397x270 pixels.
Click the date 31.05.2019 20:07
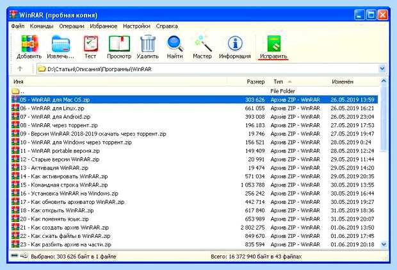[352, 219]
